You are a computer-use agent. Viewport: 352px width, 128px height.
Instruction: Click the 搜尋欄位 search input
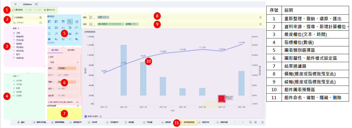pos(25,23)
